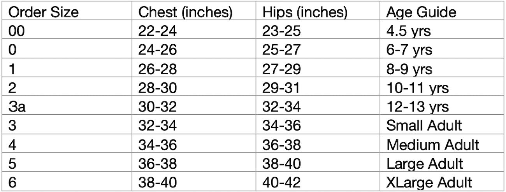Click the '26-28' chest measurement cell
This screenshot has width=506, height=192.
click(x=157, y=69)
